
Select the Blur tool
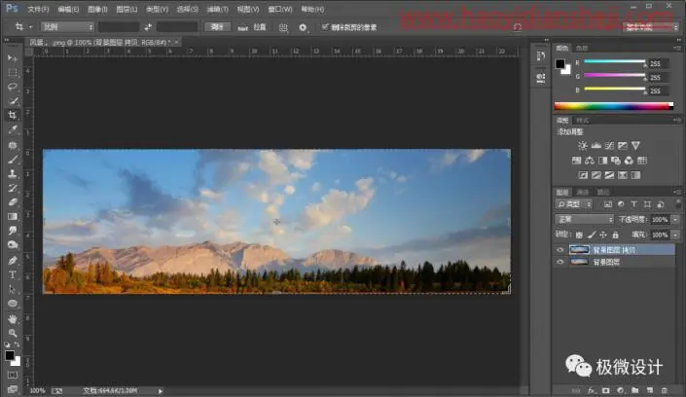[13, 231]
